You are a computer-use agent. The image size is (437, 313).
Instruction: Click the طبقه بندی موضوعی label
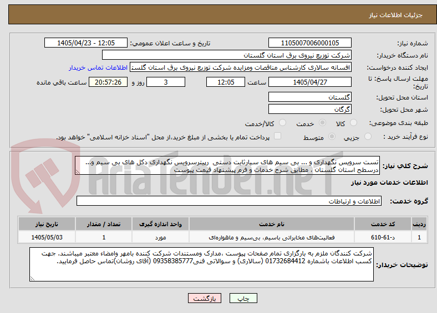pyautogui.click(x=399, y=123)
